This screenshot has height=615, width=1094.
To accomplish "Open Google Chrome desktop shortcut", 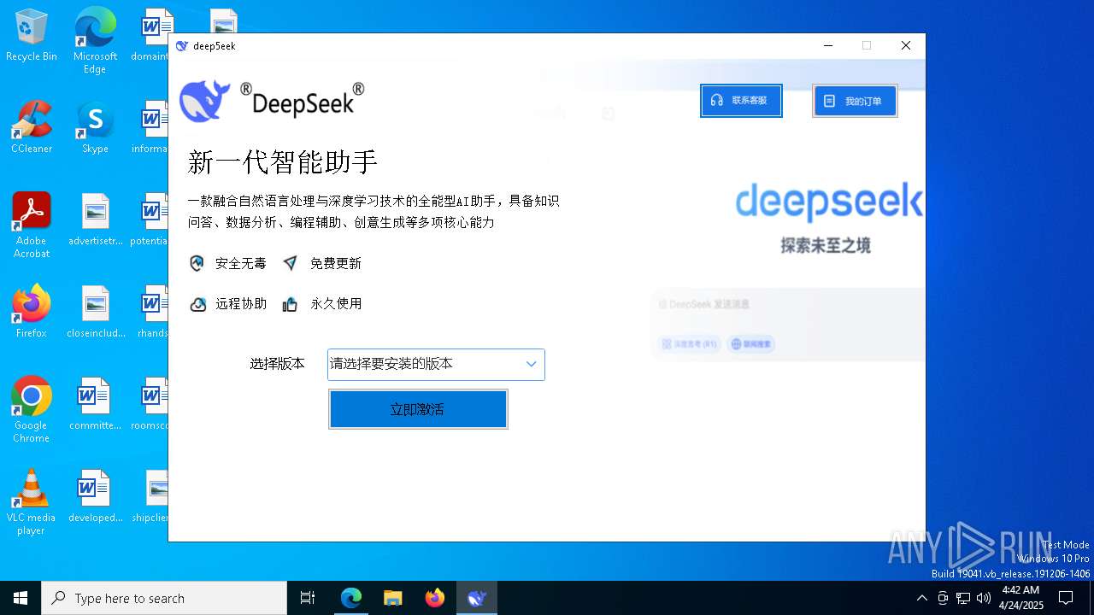I will 32,410.
